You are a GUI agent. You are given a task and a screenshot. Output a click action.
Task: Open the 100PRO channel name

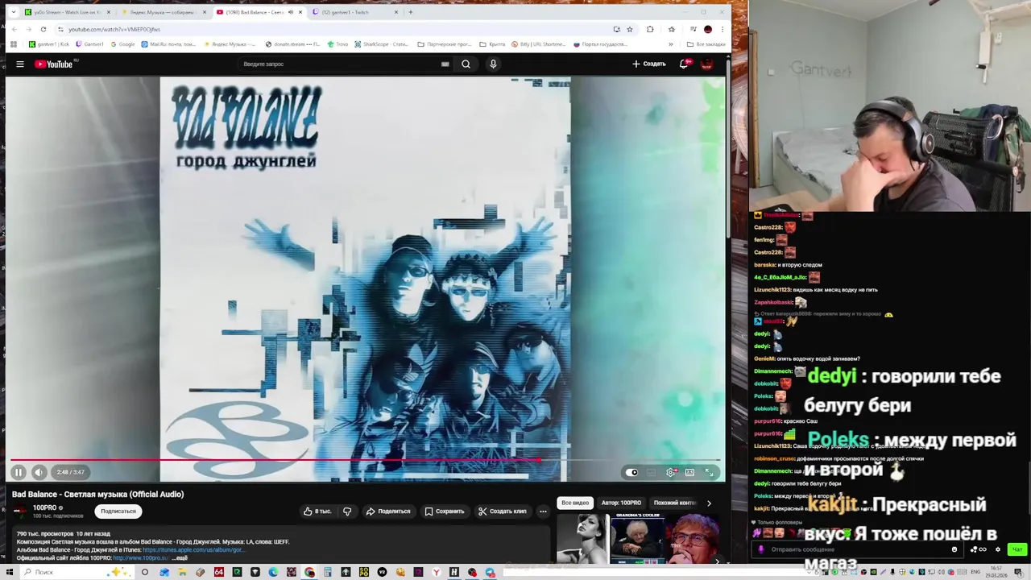click(x=44, y=507)
